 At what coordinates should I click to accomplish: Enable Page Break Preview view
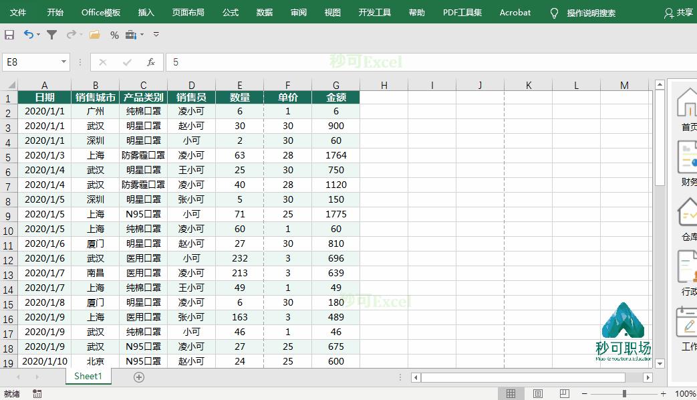tap(565, 393)
